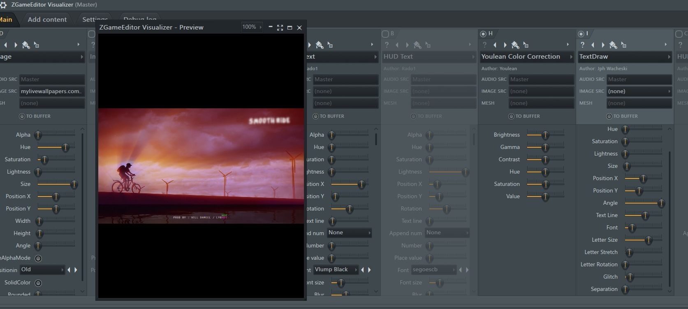Click paint bucket icon in Youlean Color Correction

515,45
